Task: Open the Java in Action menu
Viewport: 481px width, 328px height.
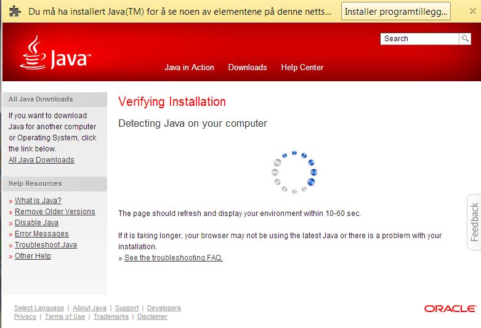Action: coord(189,68)
